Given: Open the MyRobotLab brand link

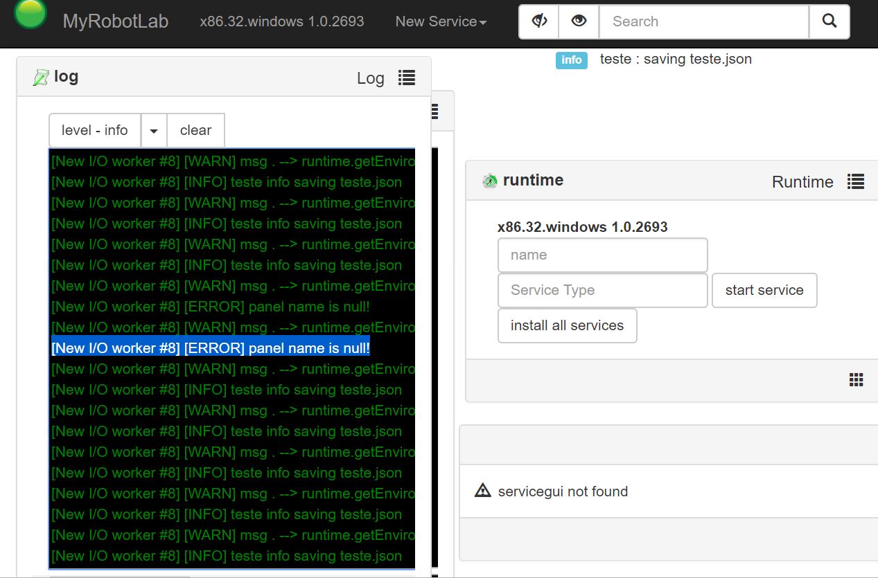Looking at the screenshot, I should (x=116, y=21).
